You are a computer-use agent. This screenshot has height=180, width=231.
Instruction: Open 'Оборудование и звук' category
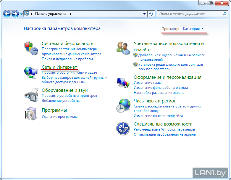(65, 90)
